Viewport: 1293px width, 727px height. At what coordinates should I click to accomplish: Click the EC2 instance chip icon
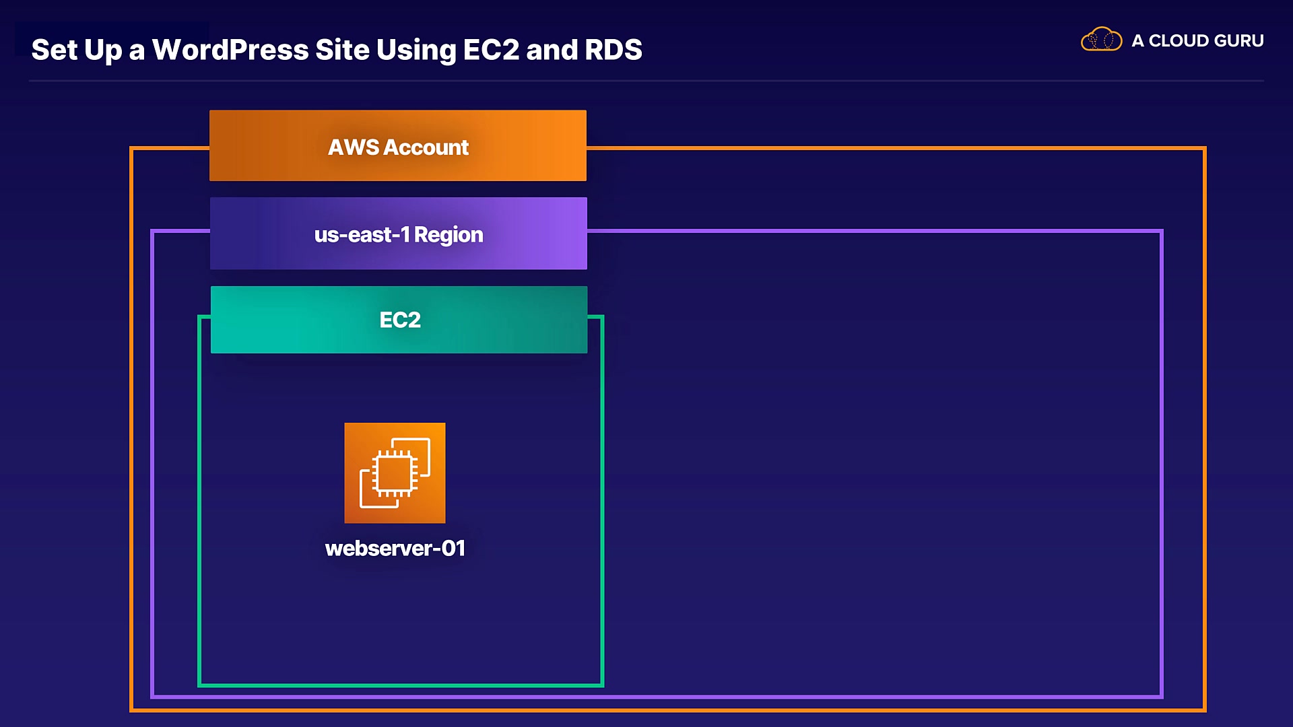(395, 473)
